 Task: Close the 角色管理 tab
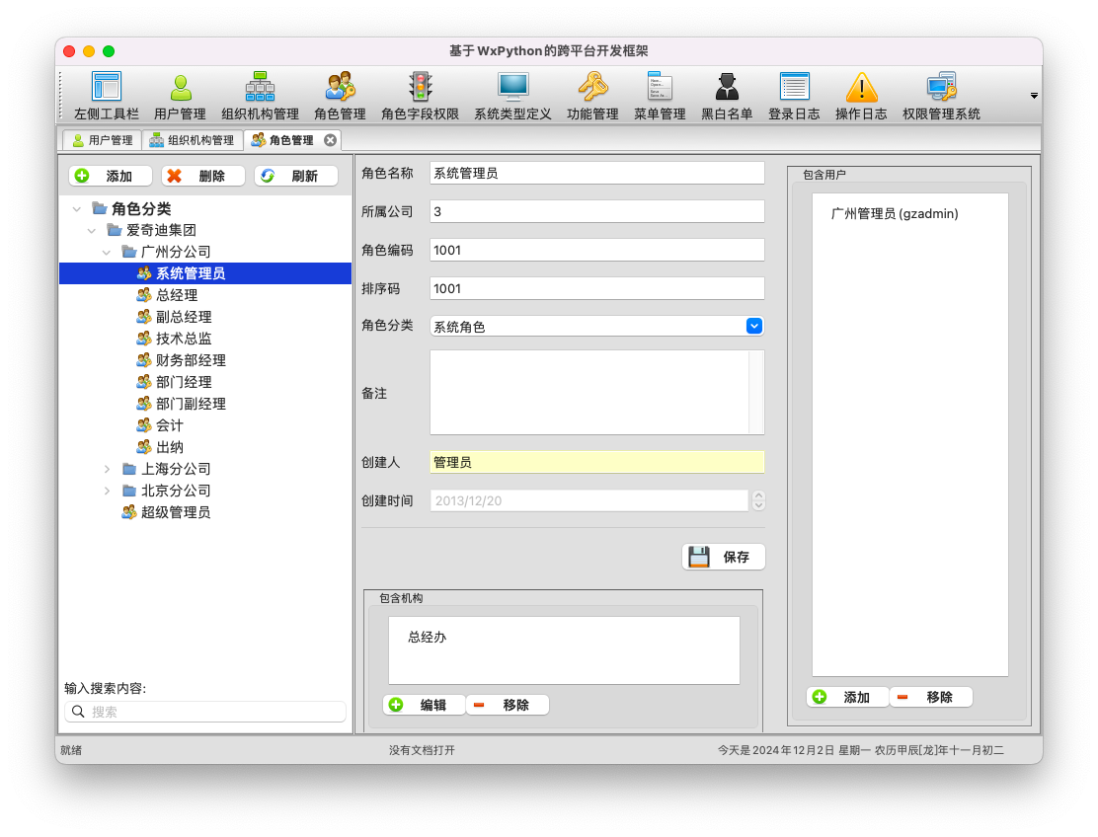pos(331,140)
